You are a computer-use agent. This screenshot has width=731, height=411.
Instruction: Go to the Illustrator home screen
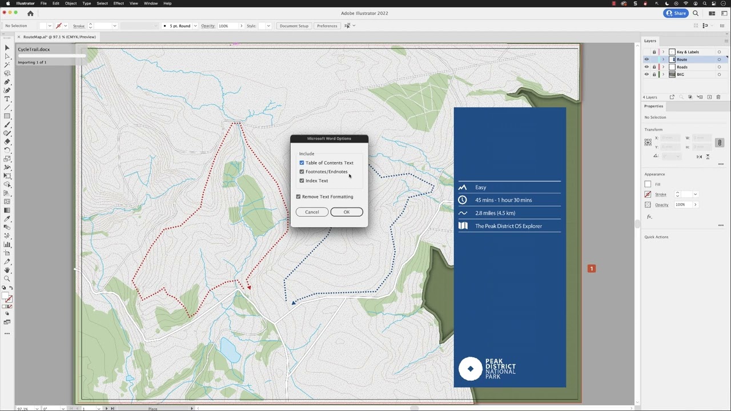pos(30,13)
